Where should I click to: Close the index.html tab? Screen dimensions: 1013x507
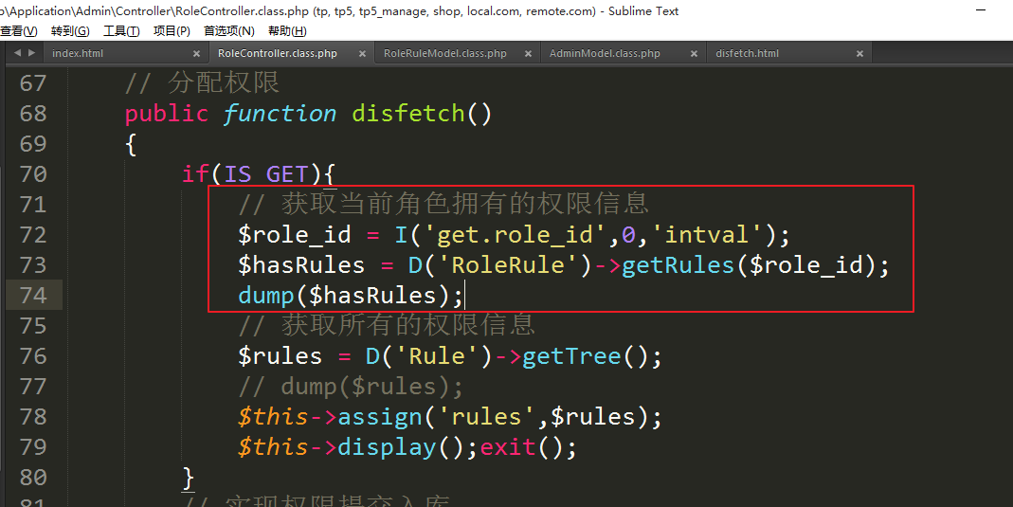pyautogui.click(x=196, y=54)
